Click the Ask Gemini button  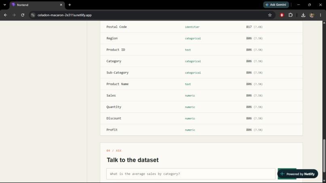tap(276, 4)
